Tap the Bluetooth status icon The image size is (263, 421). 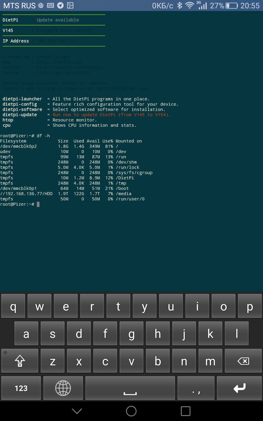[179, 6]
